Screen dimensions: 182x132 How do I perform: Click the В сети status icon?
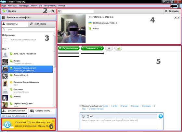90,28
